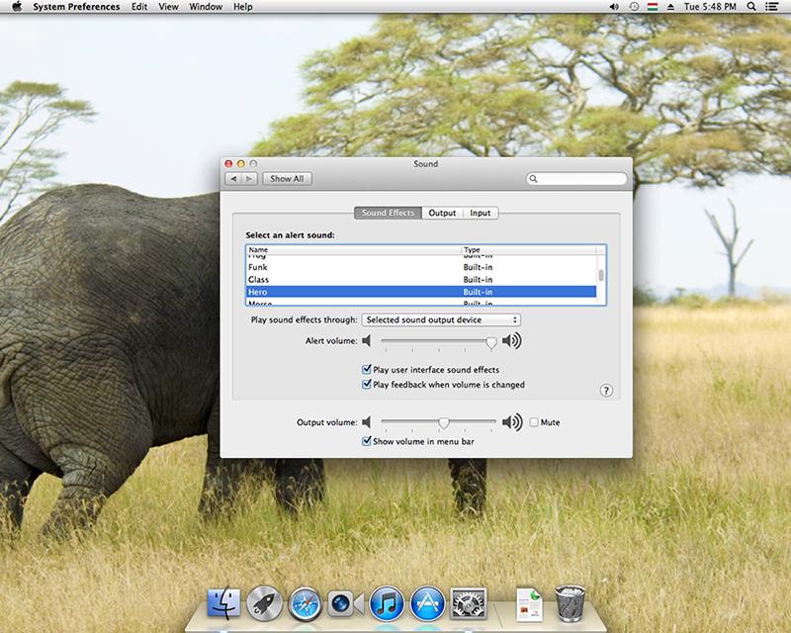Click the low alert volume speaker icon
This screenshot has height=633, width=791.
pos(367,340)
